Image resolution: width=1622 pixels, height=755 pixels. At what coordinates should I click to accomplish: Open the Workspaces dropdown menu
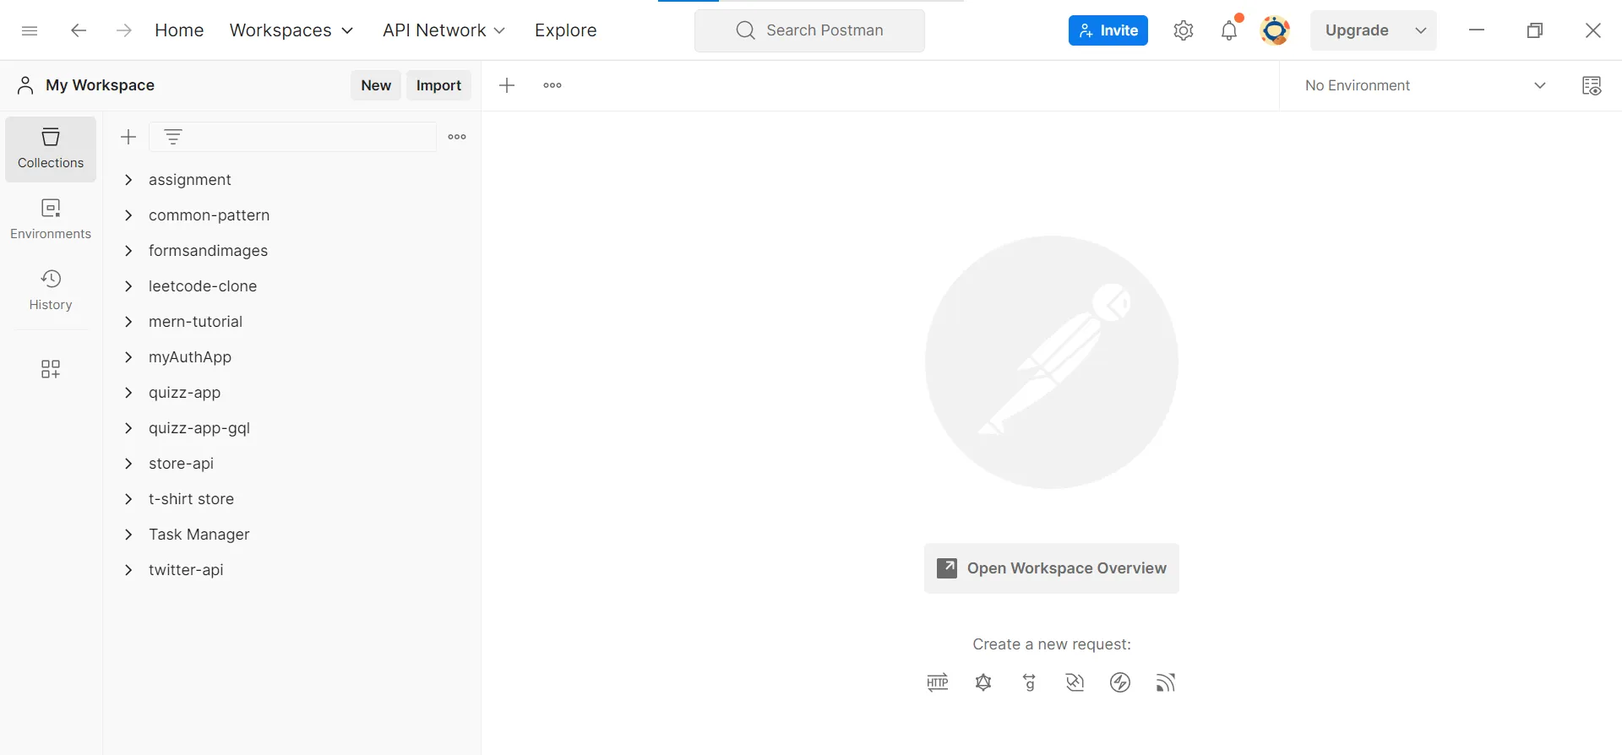(291, 30)
